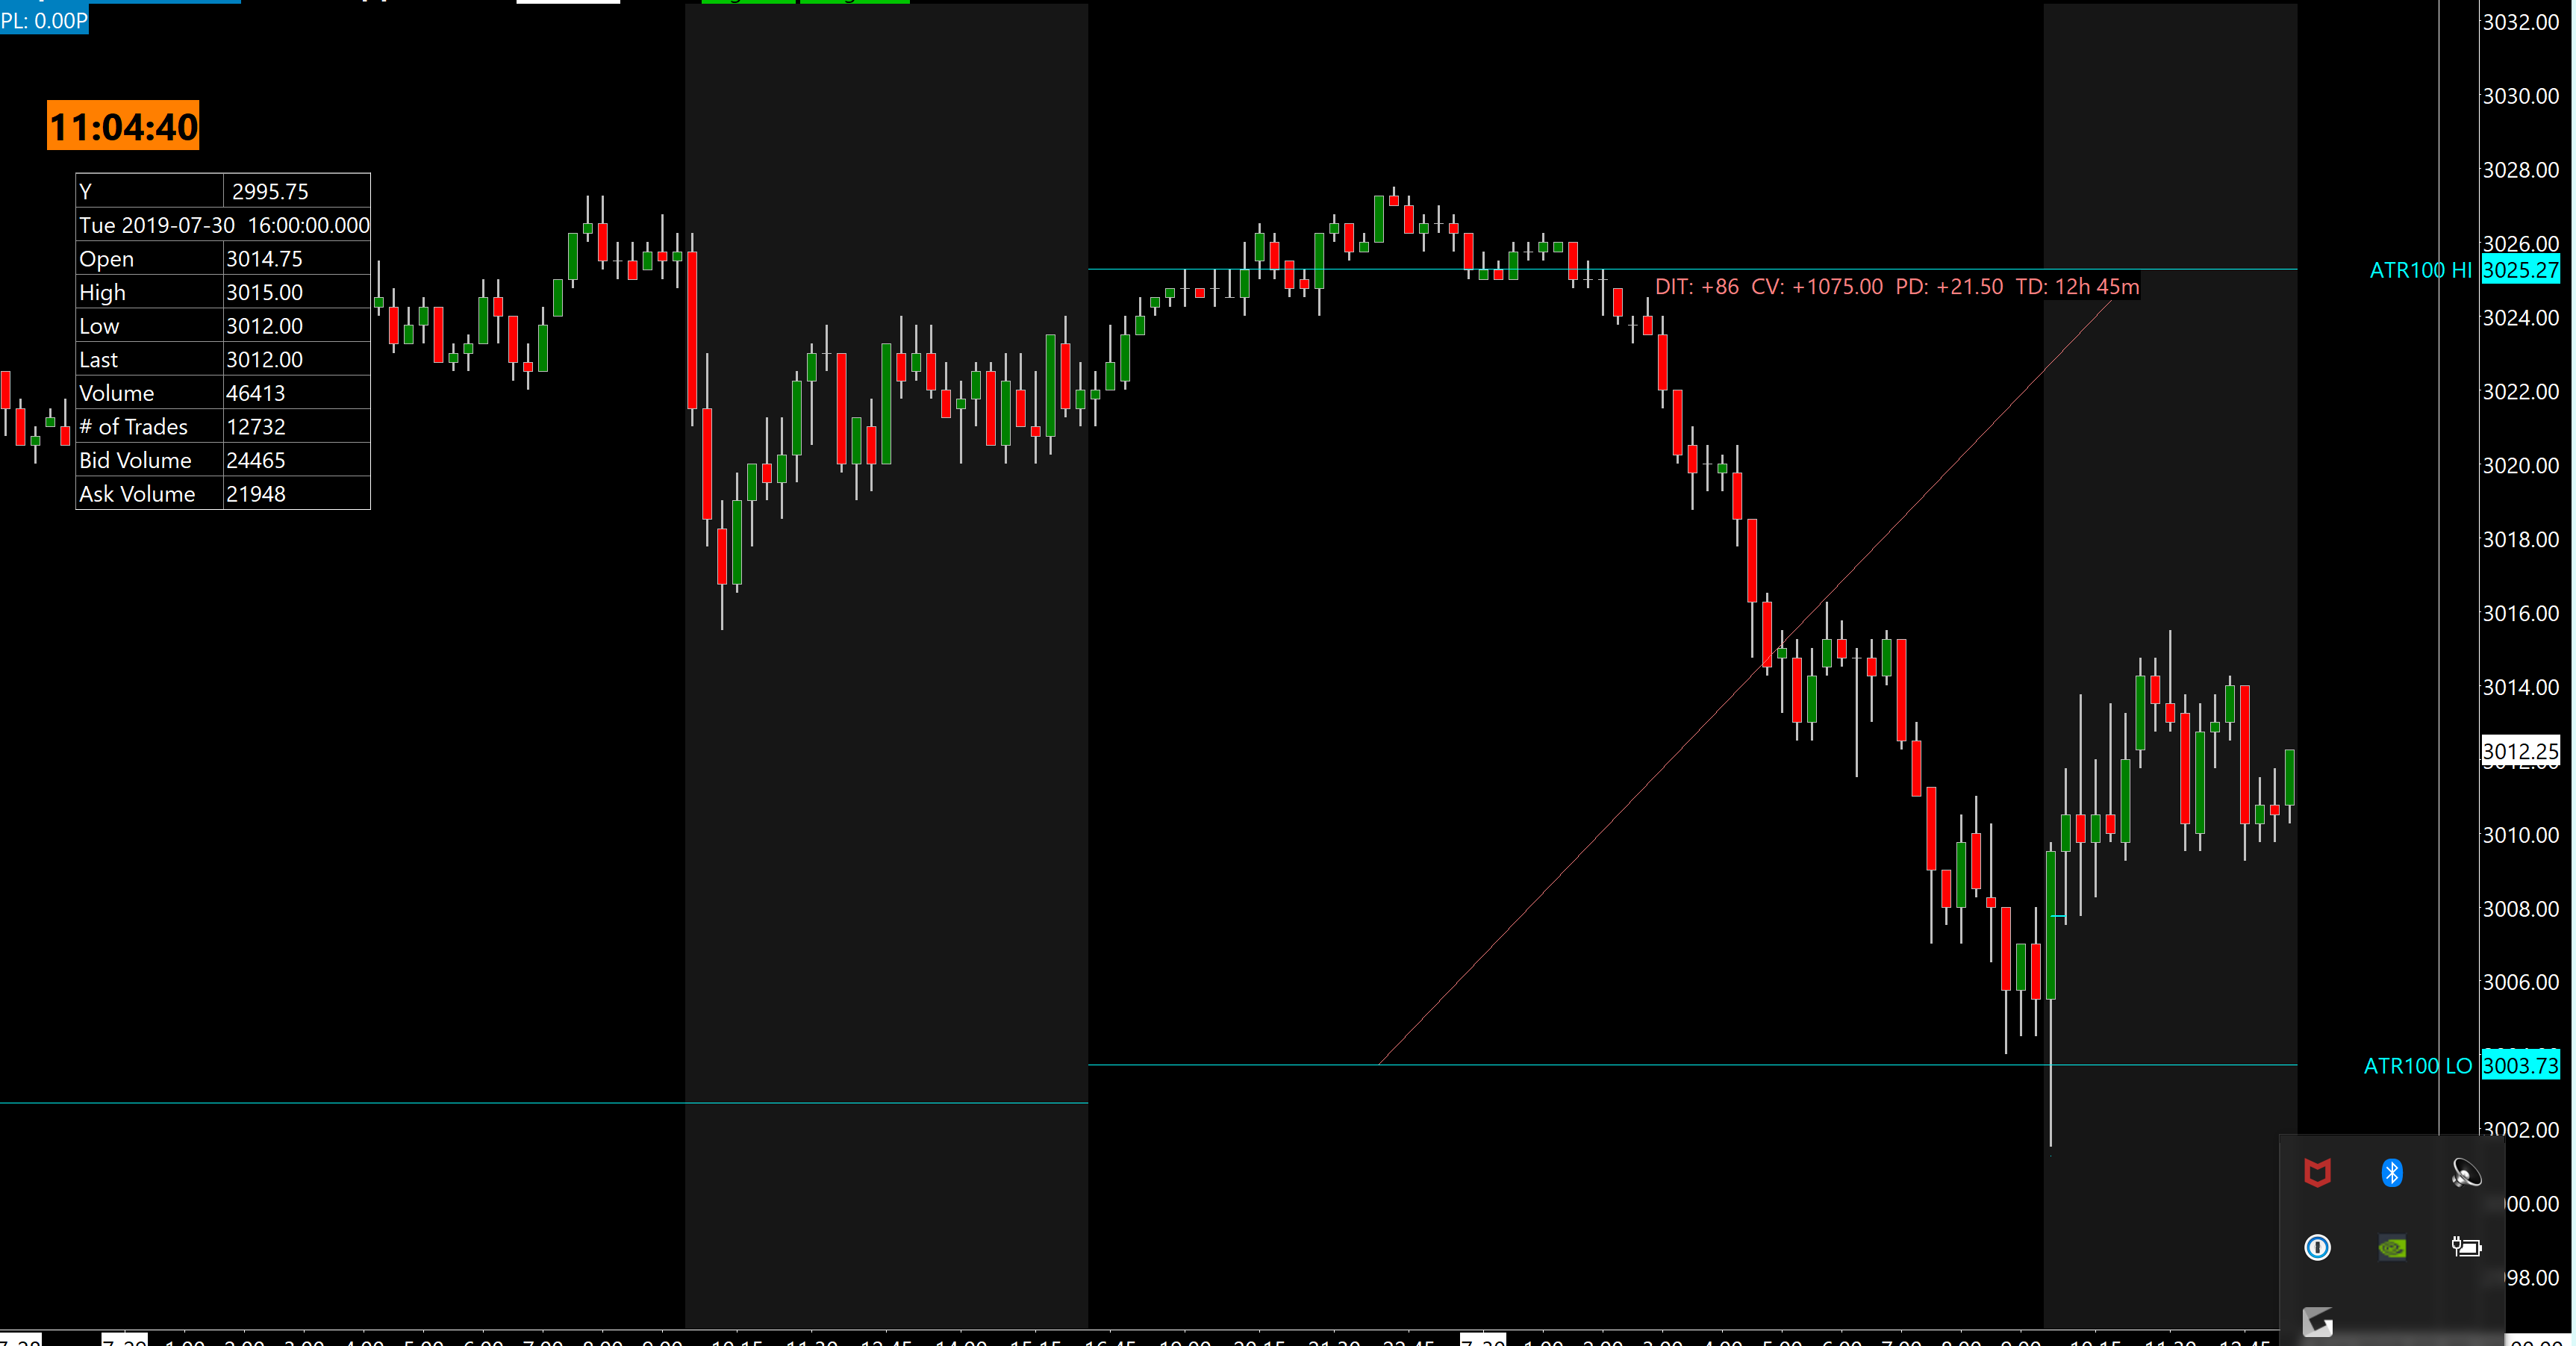Click the ATR100 LO label
Viewport: 2576px width, 1346px height.
pyautogui.click(x=2416, y=1066)
